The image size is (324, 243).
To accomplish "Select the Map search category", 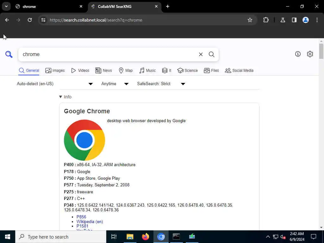I will pyautogui.click(x=126, y=71).
